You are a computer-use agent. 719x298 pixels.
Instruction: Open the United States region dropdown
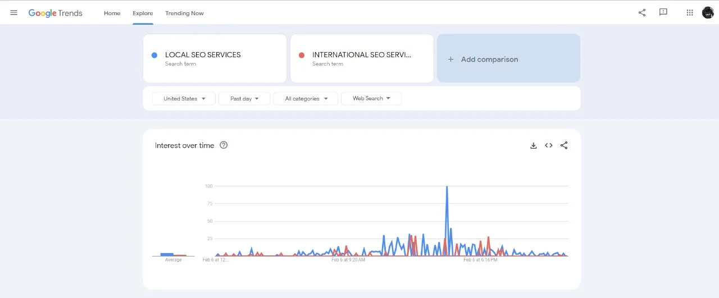[x=184, y=98]
